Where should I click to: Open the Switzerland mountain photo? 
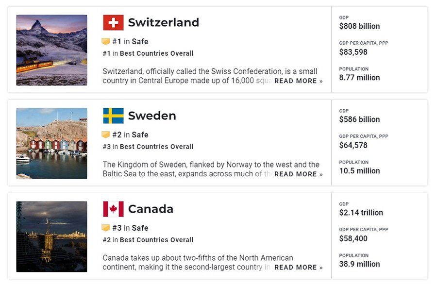click(x=51, y=50)
